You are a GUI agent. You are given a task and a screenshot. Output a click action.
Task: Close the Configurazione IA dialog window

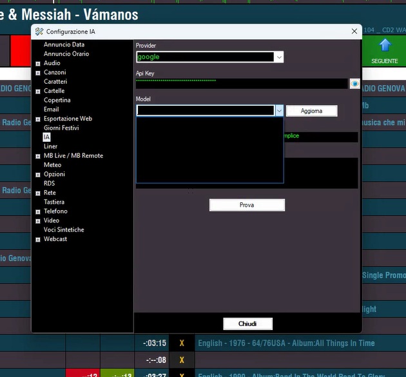[x=354, y=31]
